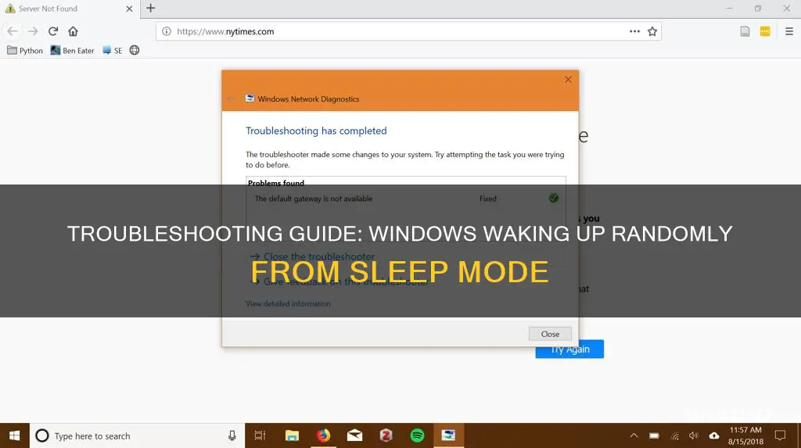Open the site information icon in address bar
This screenshot has width=801, height=448.
click(167, 31)
